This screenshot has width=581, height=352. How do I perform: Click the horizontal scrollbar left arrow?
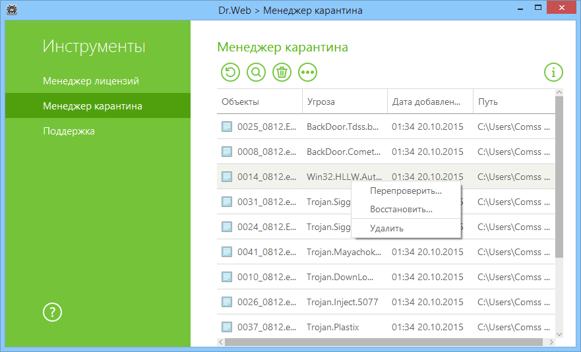tap(221, 341)
